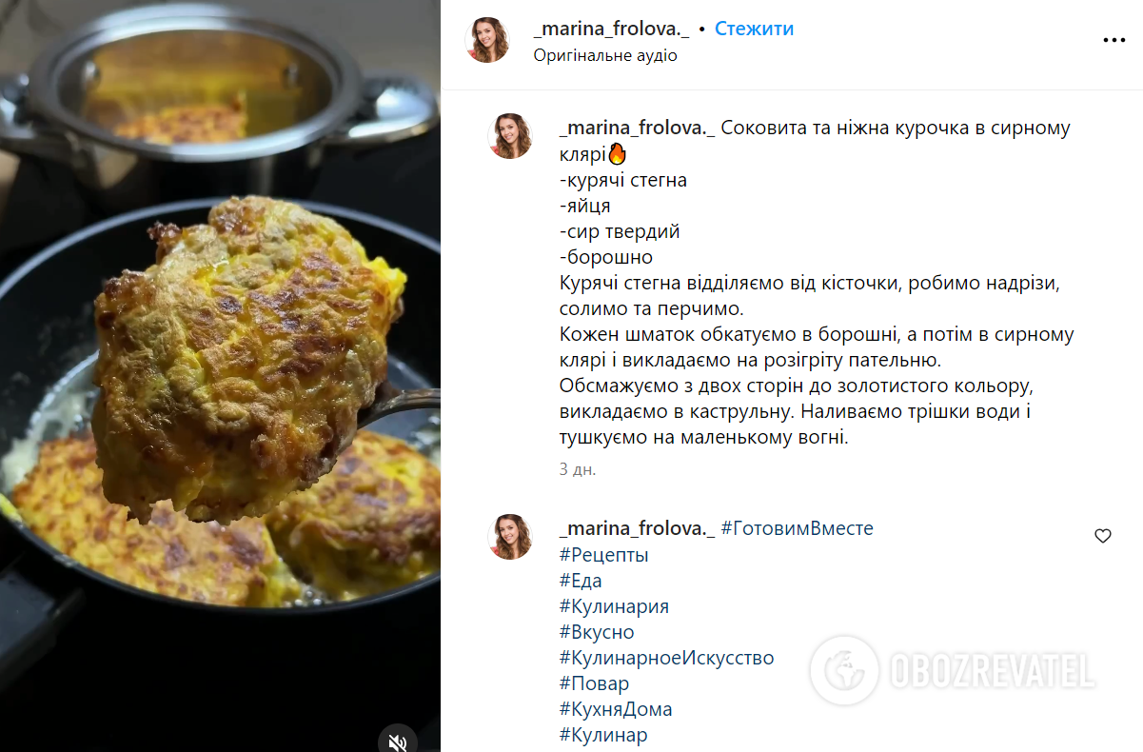1143x752 pixels.
Task: Click the profile avatar in the post header
Action: (487, 40)
